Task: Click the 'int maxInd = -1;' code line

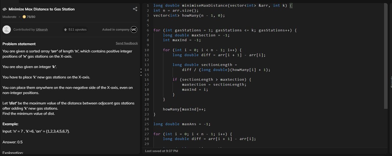Action: pos(181,40)
